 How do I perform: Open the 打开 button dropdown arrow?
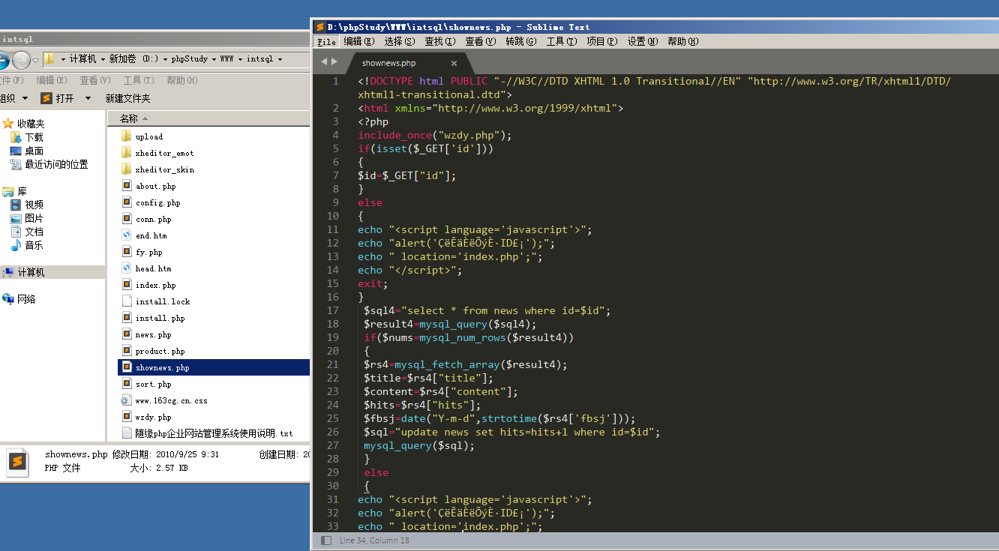(88, 98)
